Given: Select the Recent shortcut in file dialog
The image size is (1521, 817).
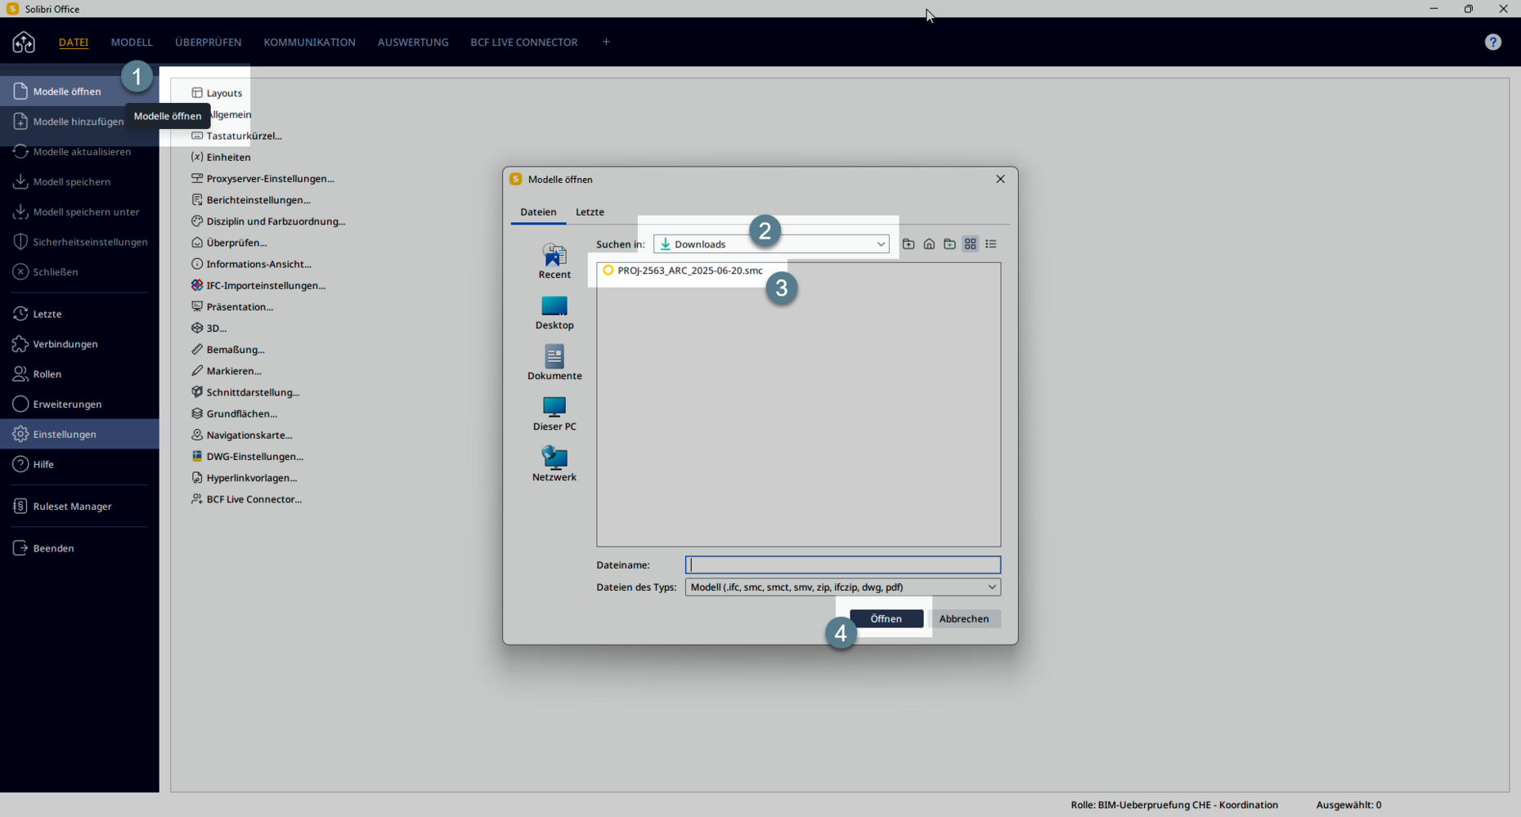Looking at the screenshot, I should tap(554, 260).
